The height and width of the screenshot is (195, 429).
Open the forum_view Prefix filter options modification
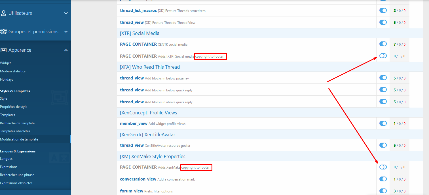[x=132, y=191]
